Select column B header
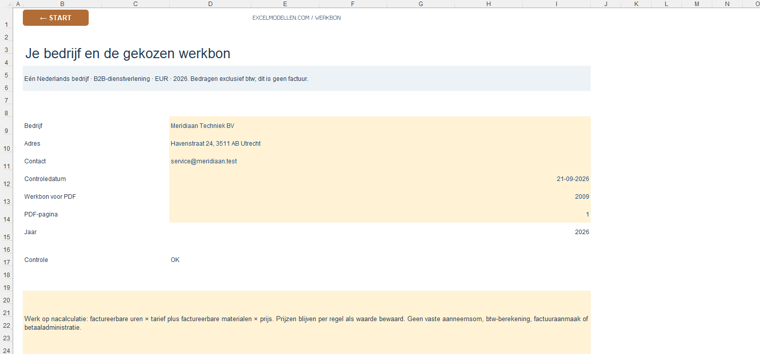Image resolution: width=760 pixels, height=354 pixels. coord(62,4)
